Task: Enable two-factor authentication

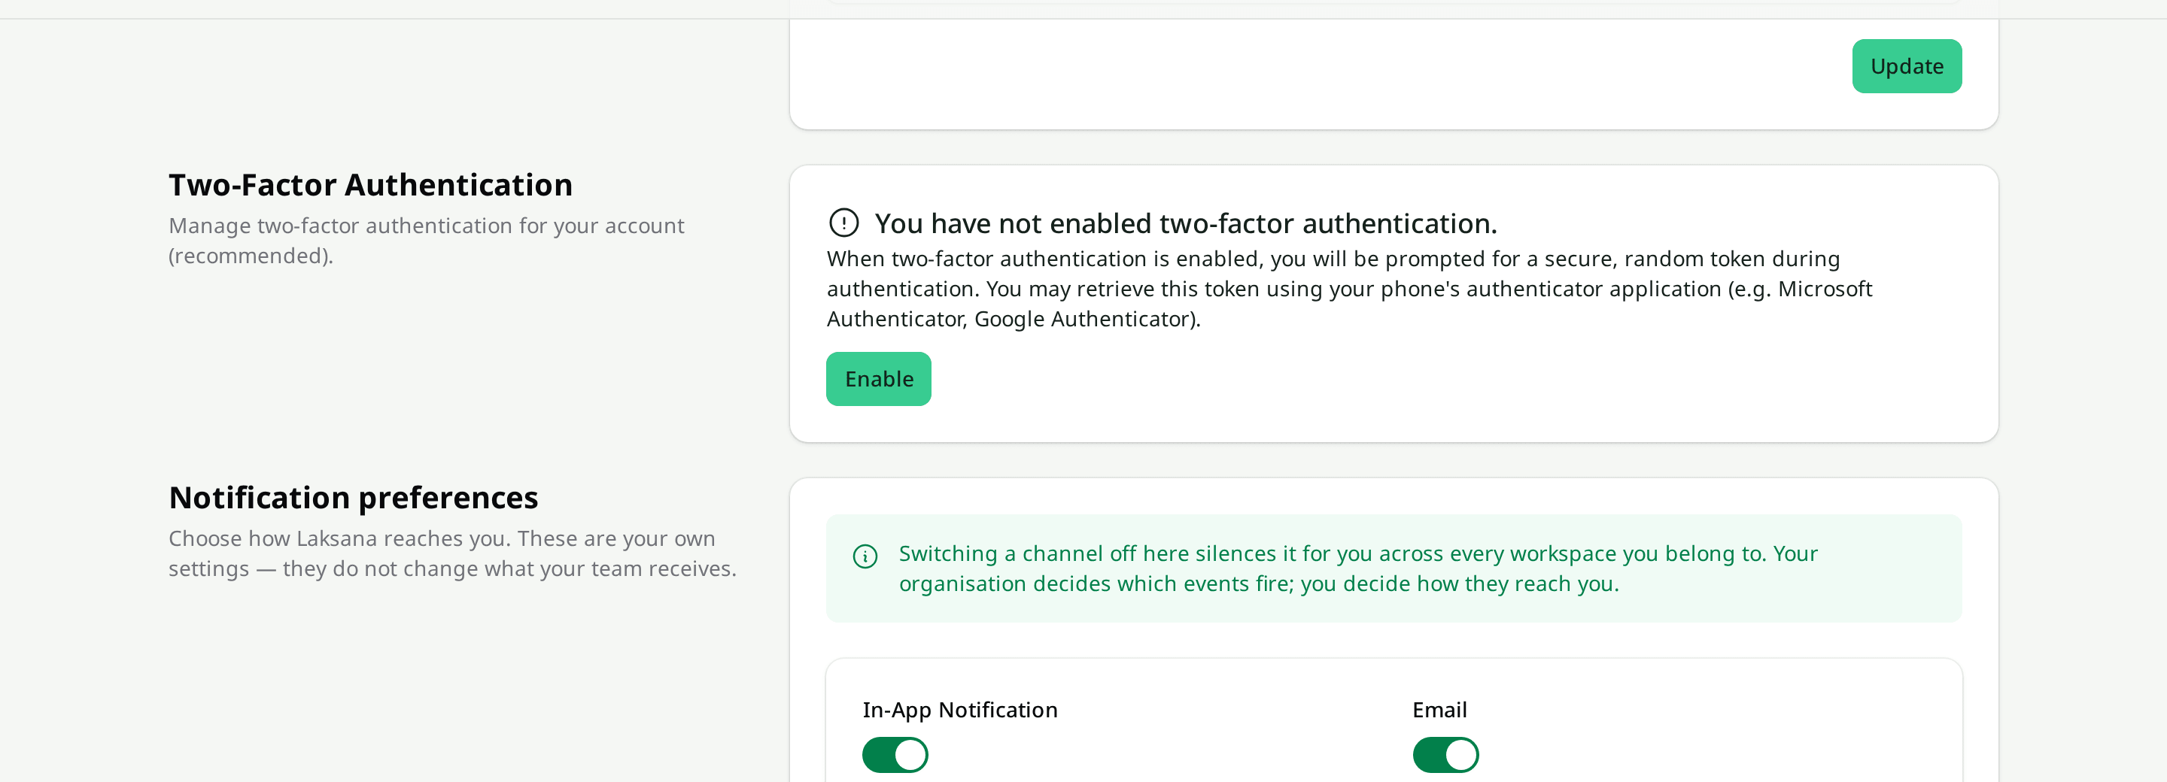Action: tap(878, 379)
